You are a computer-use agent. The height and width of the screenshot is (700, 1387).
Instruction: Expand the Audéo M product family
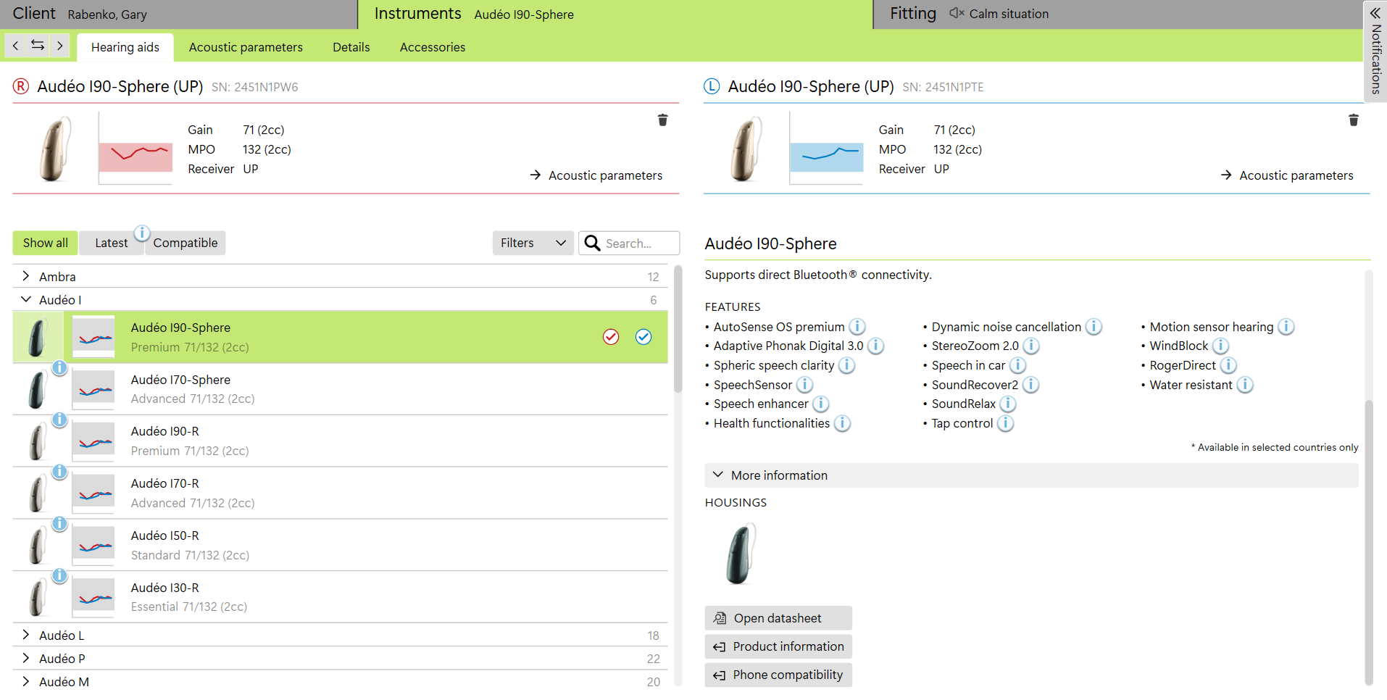pos(26,681)
